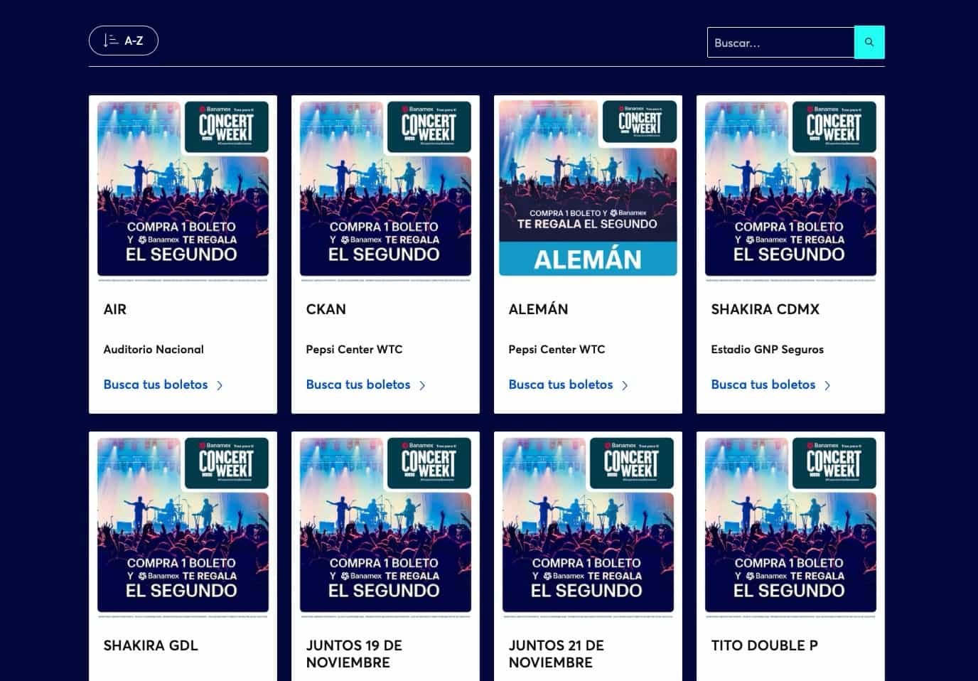Open the AIR concert poster thumbnail
The width and height of the screenshot is (978, 681).
183,190
